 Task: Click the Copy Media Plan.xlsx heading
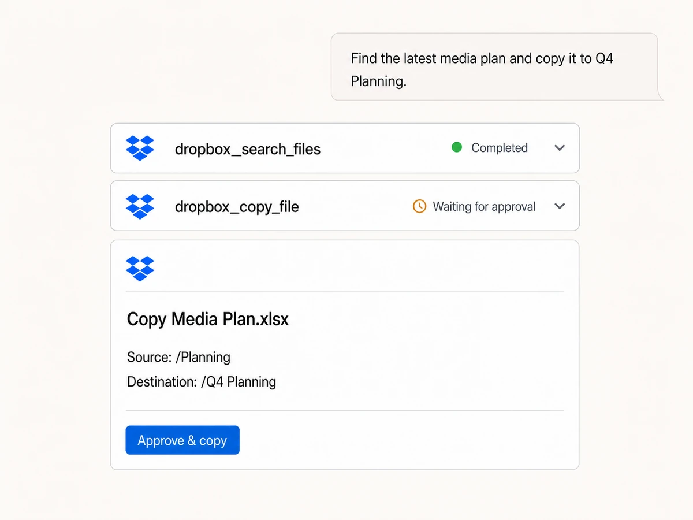pos(207,319)
